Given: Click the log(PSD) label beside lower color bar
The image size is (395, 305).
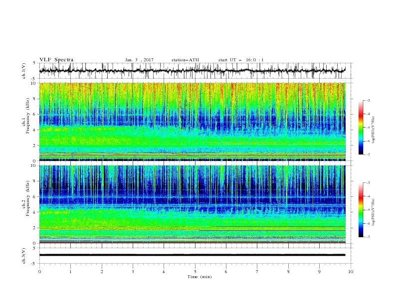Looking at the screenshot, I should (374, 212).
